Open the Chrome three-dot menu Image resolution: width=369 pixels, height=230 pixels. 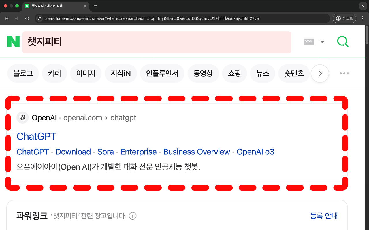pyautogui.click(x=363, y=18)
